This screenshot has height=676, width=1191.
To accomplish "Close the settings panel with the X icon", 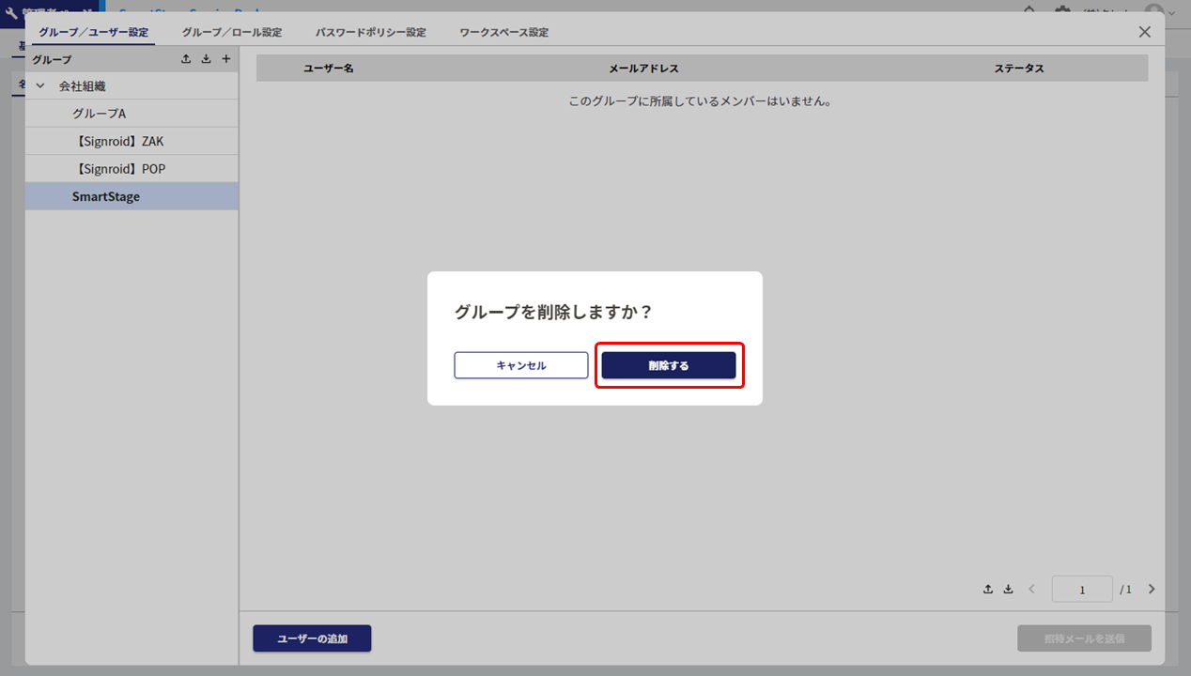I will (1144, 32).
